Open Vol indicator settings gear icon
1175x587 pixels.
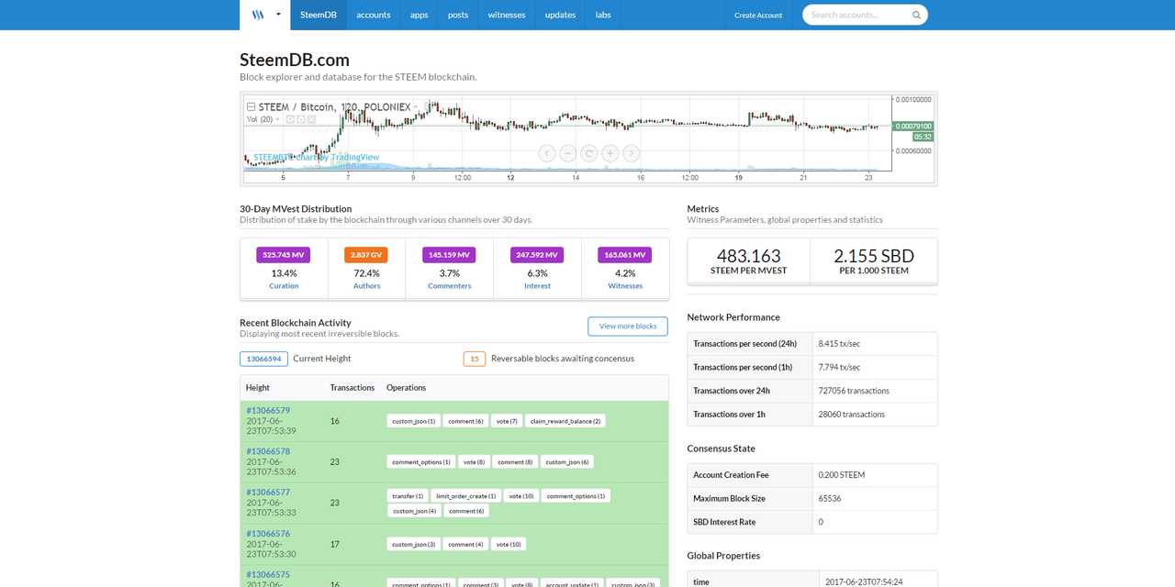pyautogui.click(x=301, y=119)
